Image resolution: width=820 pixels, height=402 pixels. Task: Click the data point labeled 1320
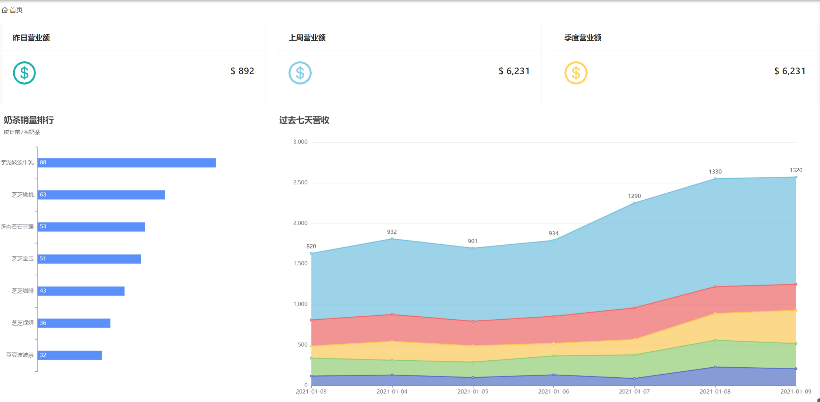[x=796, y=177]
